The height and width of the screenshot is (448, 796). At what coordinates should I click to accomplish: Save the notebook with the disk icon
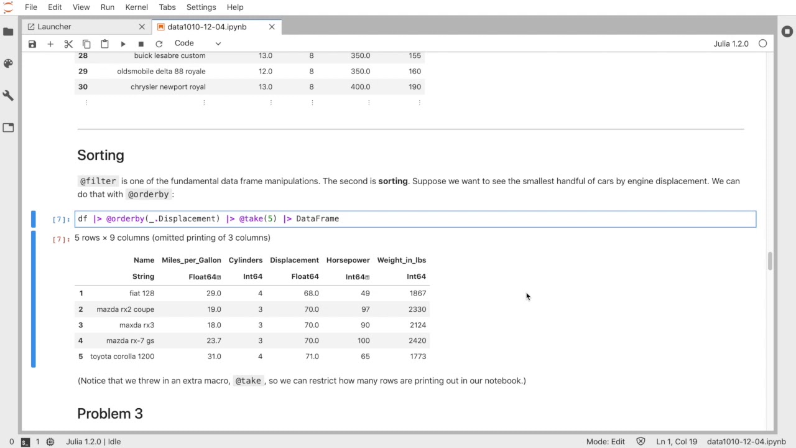coord(32,44)
